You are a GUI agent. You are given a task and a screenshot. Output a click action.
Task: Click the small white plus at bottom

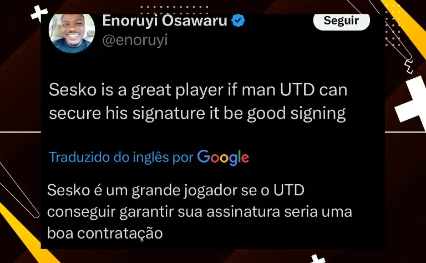[318, 259]
